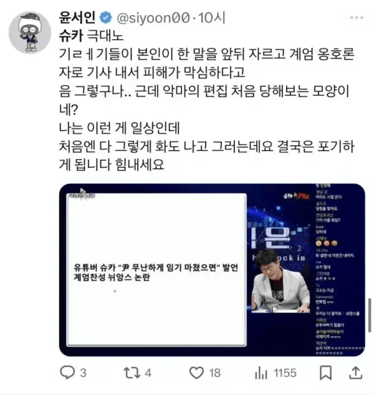Open the @siyoon00 handle link
This screenshot has height=395, width=374.
[x=153, y=18]
